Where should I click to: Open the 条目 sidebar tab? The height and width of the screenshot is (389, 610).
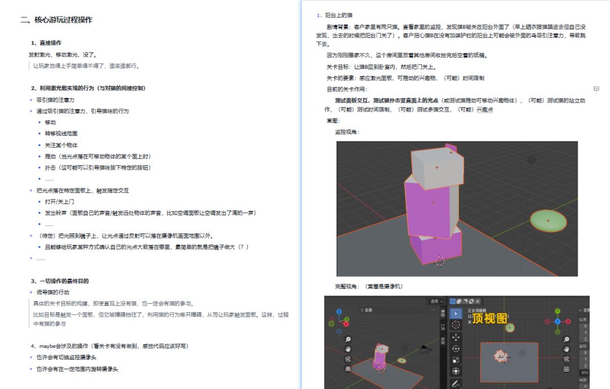pyautogui.click(x=443, y=313)
